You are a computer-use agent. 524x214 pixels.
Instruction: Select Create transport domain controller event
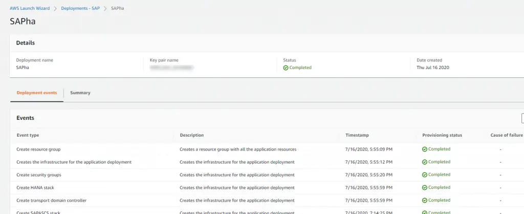[x=52, y=201]
